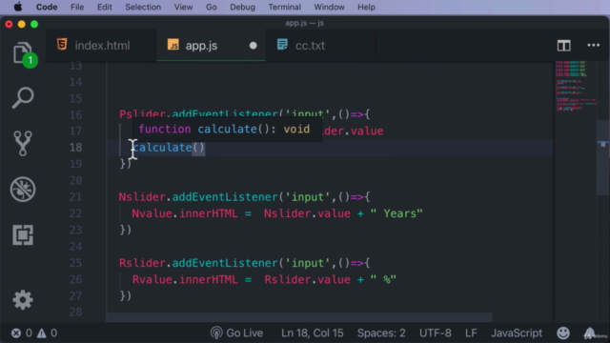Viewport: 610px width, 343px height.
Task: Open the Go menu
Action: pyautogui.click(x=212, y=7)
